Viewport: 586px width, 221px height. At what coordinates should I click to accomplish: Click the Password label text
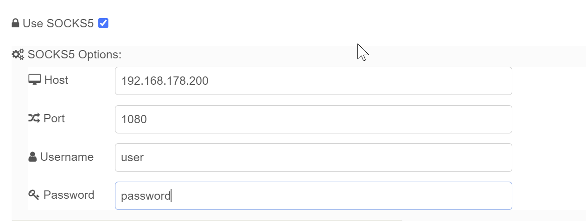coord(69,195)
